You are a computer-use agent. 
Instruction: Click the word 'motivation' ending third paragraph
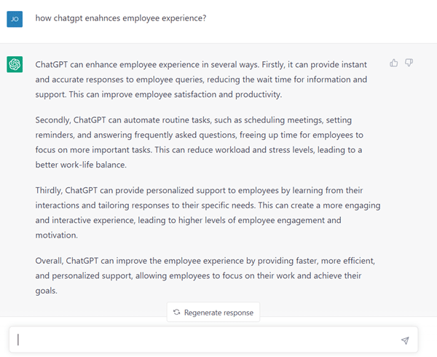56,235
